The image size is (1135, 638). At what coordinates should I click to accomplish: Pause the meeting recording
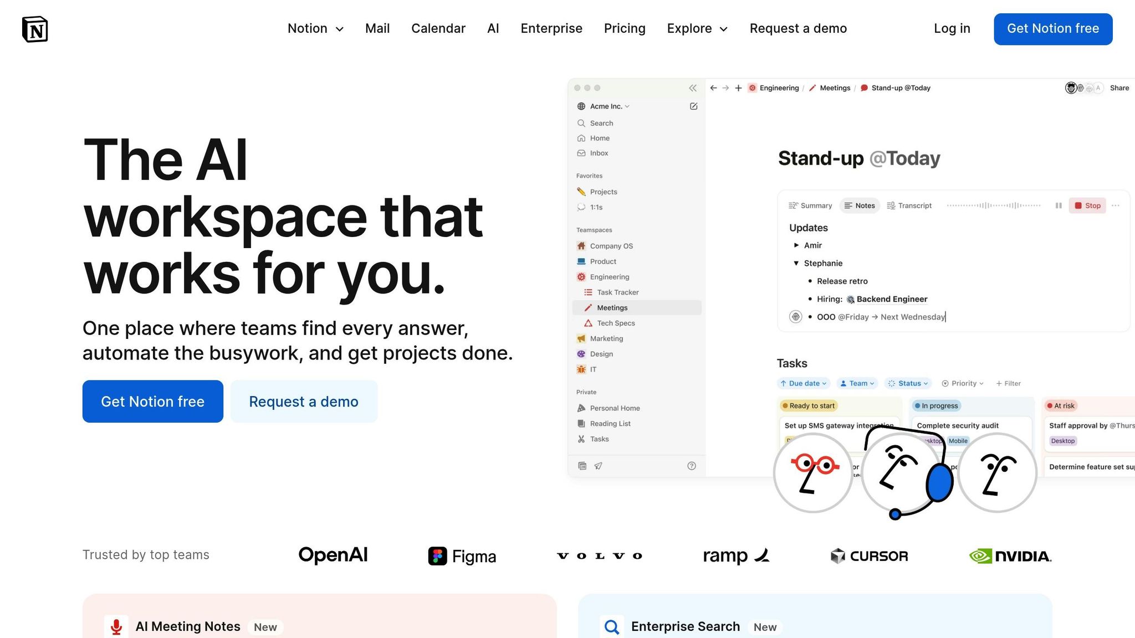click(1059, 205)
